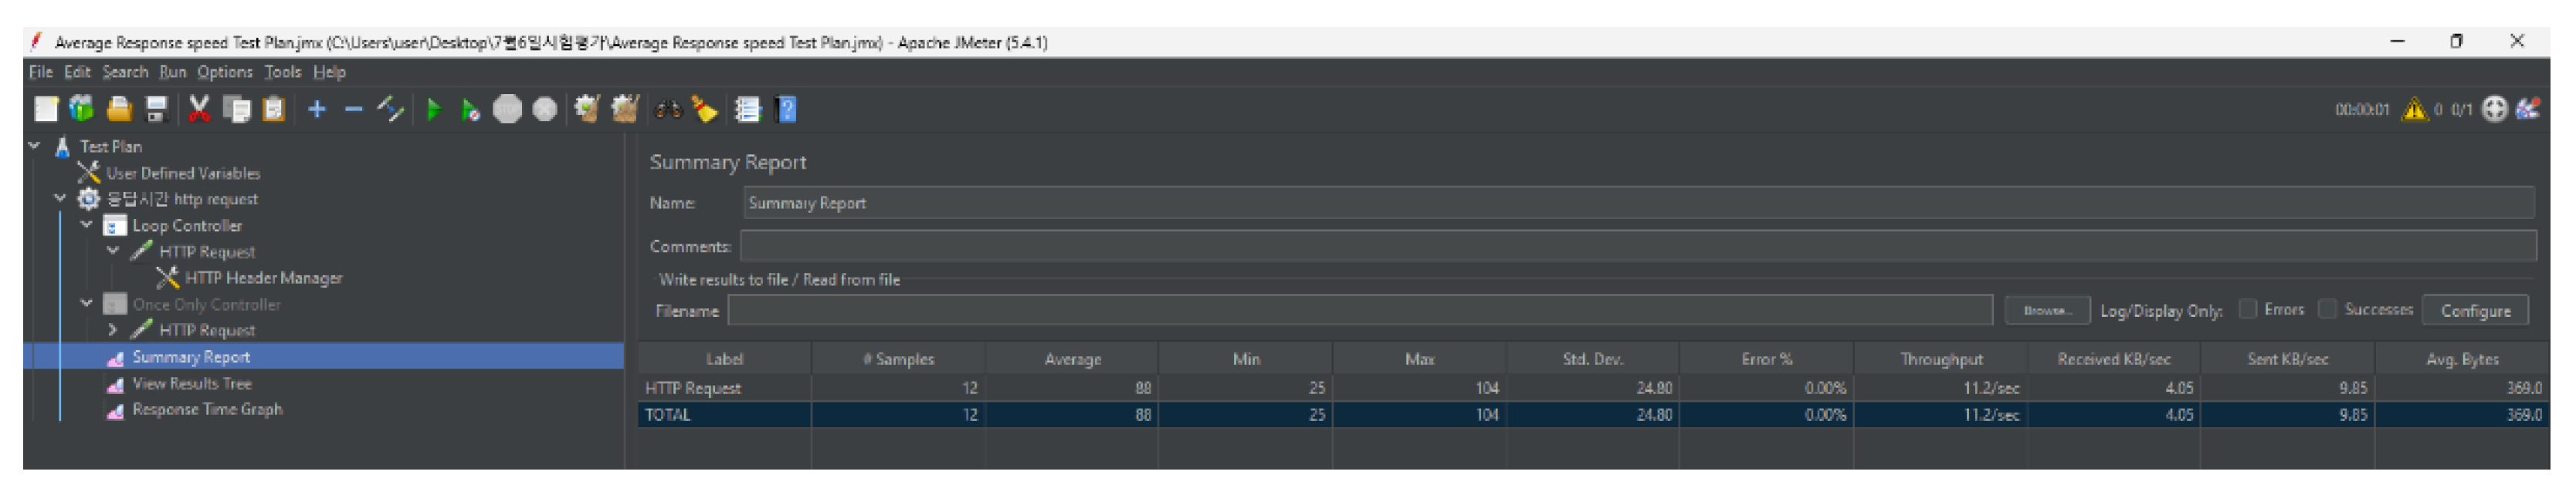Click the Toggle enable/disable element icon
This screenshot has width=2576, height=495.
click(390, 109)
